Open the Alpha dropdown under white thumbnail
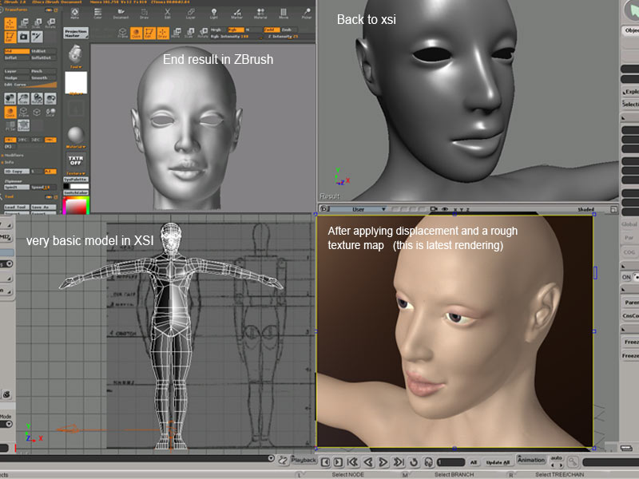Image resolution: width=639 pixels, height=479 pixels. [76, 93]
